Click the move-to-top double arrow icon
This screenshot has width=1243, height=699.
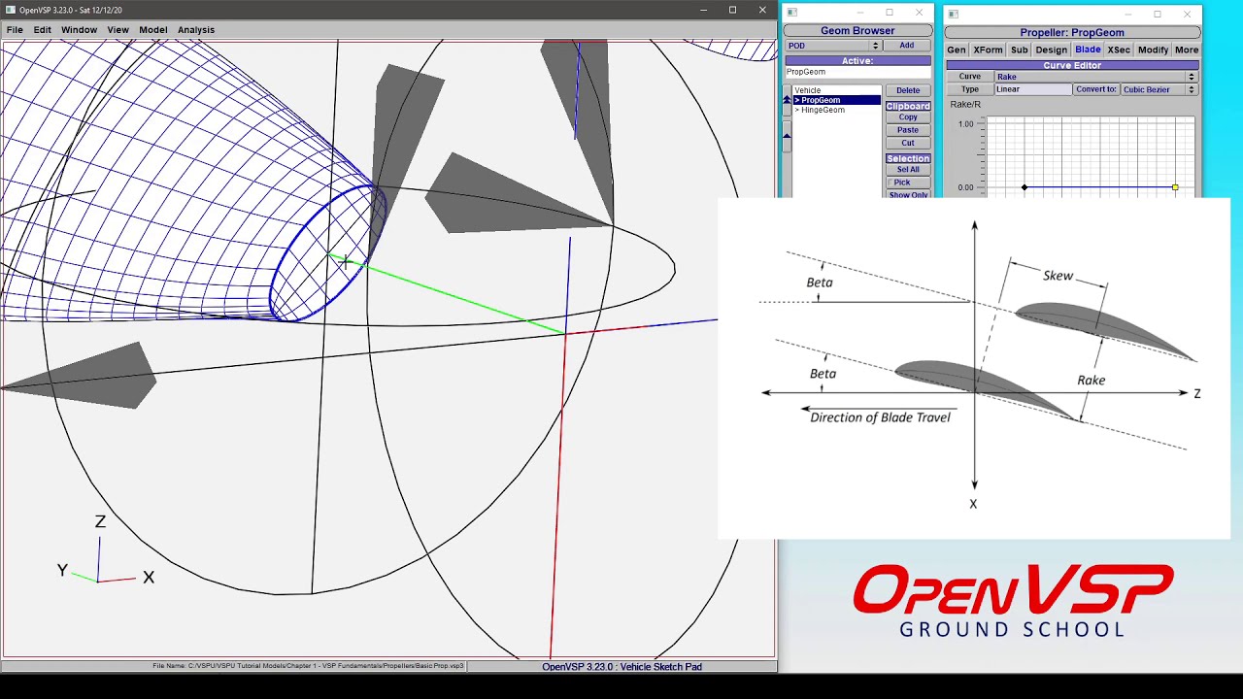pos(788,99)
